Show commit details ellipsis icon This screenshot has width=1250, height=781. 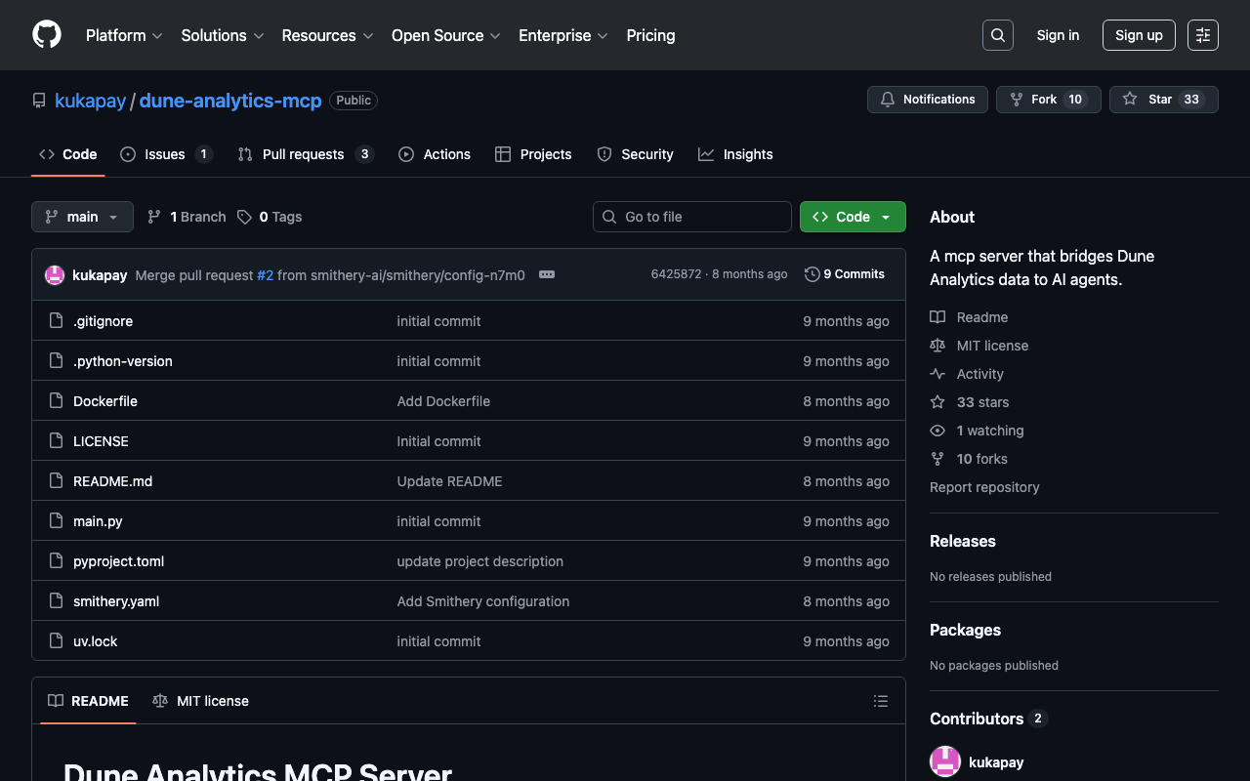point(547,274)
